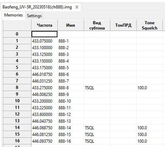
Task: Click frequency cell 433.150000
Action: point(44,61)
